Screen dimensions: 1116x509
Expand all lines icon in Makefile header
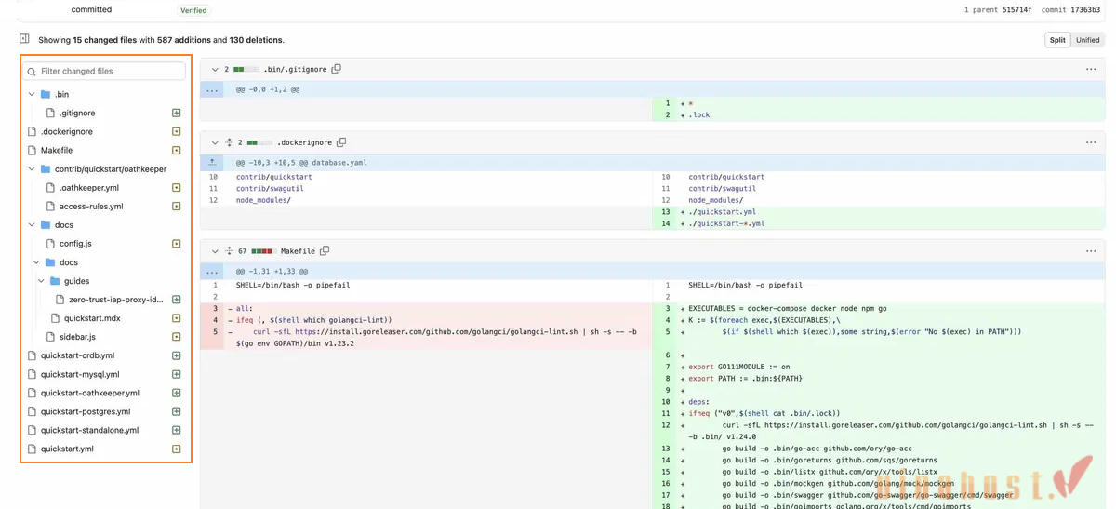[229, 250]
